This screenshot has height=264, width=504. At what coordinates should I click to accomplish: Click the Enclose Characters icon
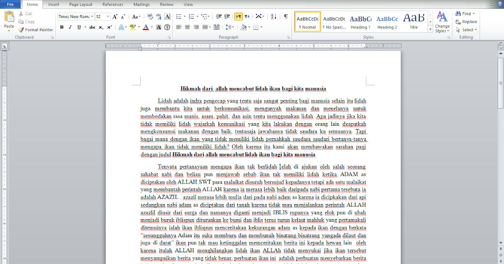167,27
